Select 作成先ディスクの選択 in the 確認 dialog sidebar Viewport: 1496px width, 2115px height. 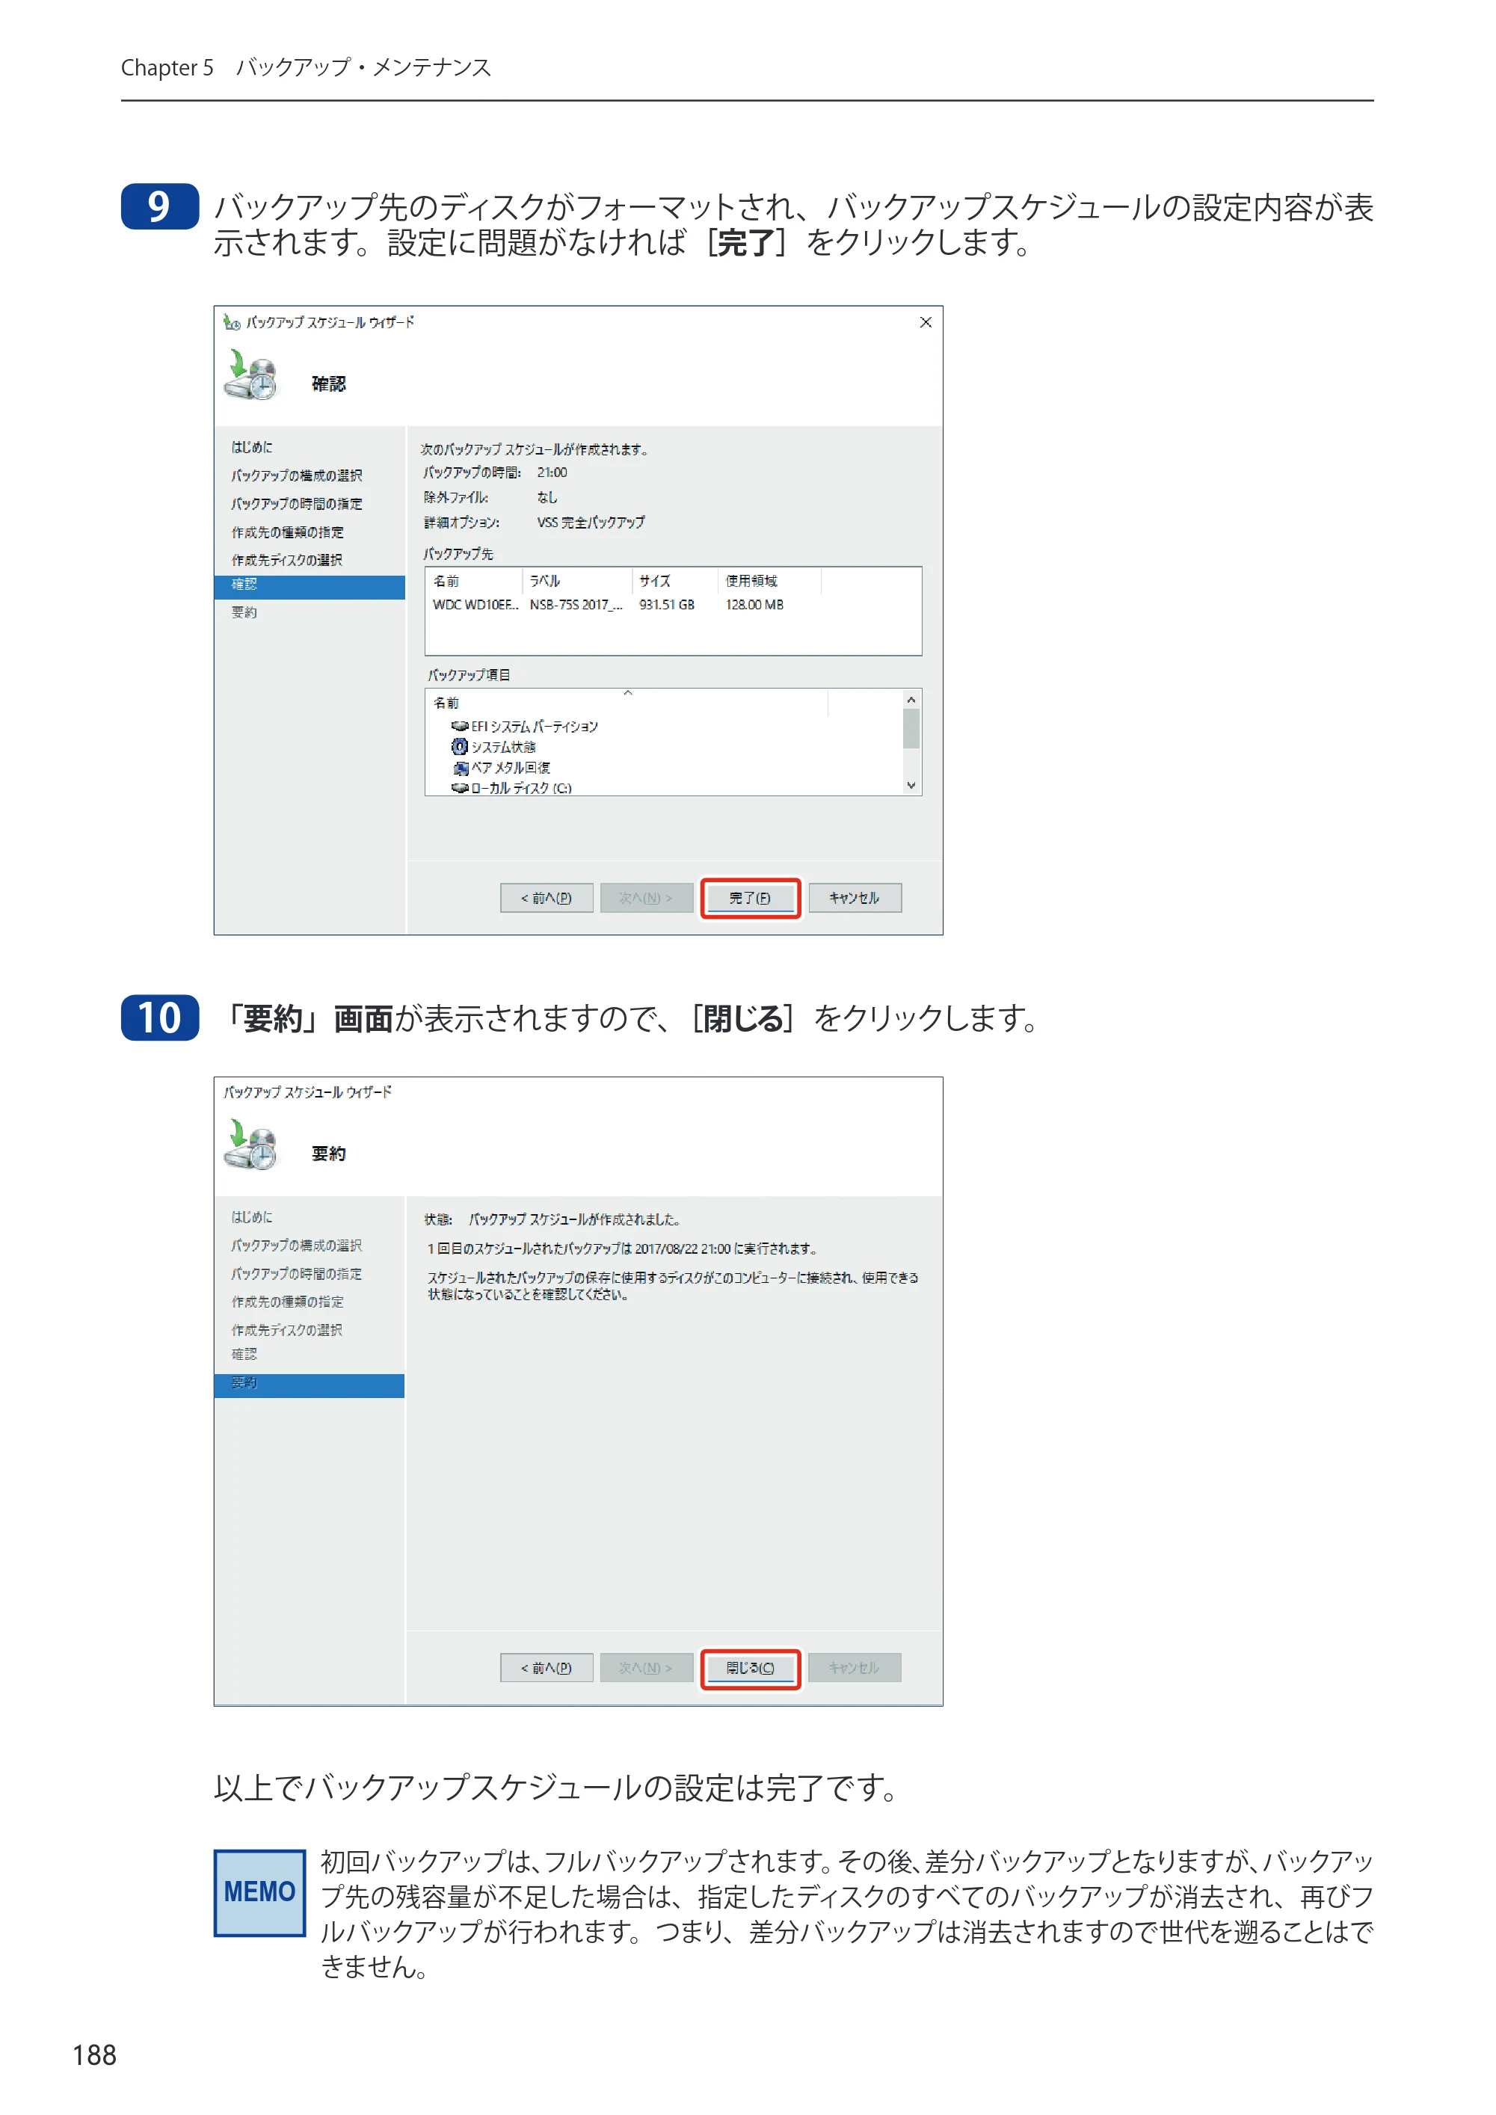click(x=286, y=560)
